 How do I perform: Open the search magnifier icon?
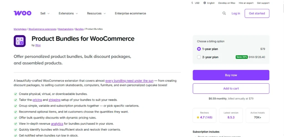coord(224,13)
